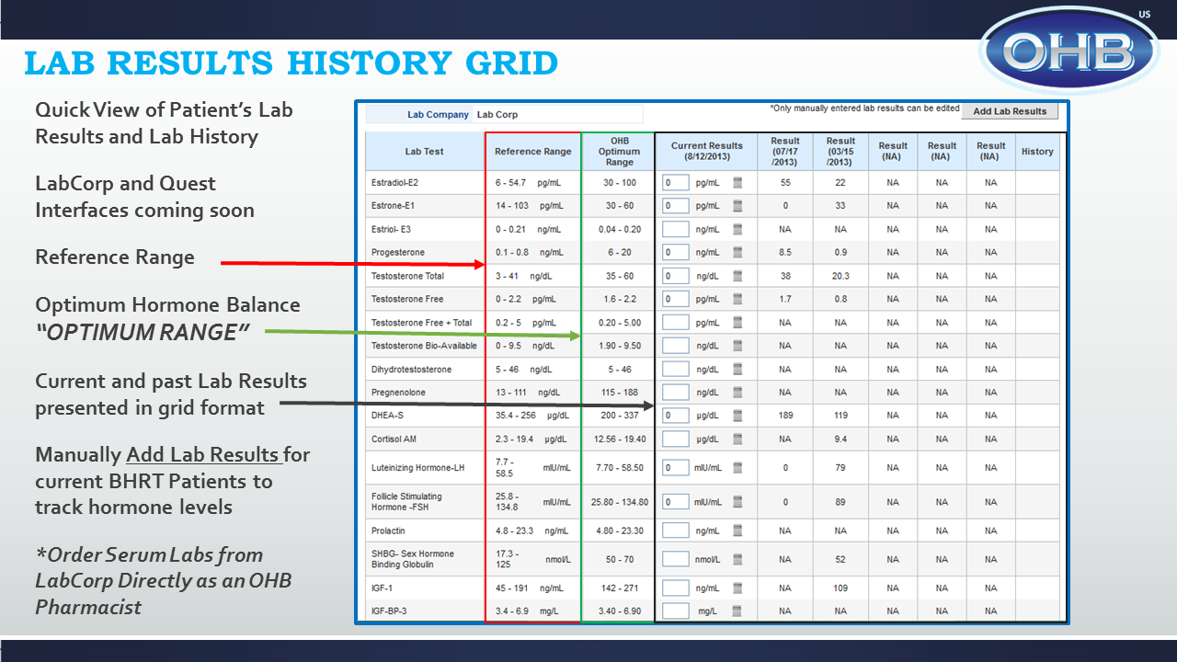
Task: Open calculator icon in Estriol-E3 row
Action: (737, 230)
